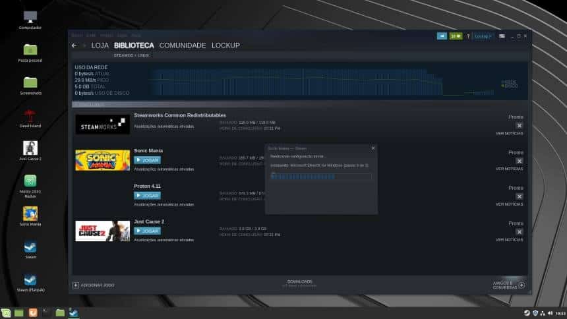
Task: Go back with the left arrow
Action: [x=74, y=45]
